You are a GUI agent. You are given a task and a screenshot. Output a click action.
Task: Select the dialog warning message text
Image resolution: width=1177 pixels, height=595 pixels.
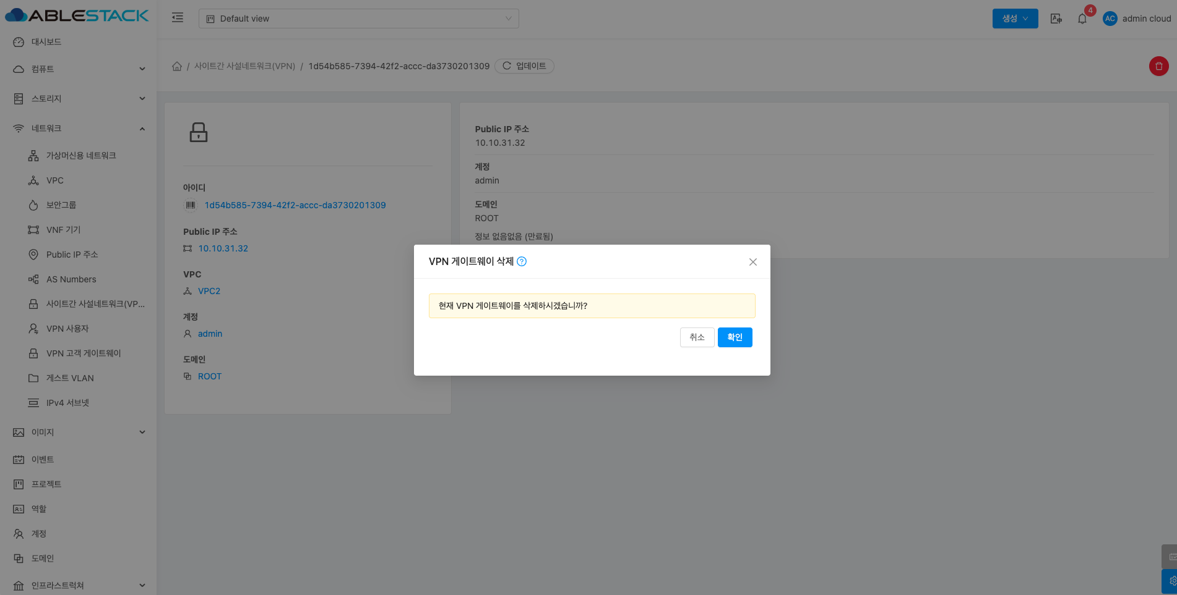coord(513,306)
